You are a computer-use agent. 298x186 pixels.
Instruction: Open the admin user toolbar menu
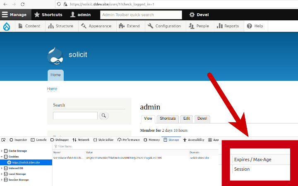(x=80, y=14)
